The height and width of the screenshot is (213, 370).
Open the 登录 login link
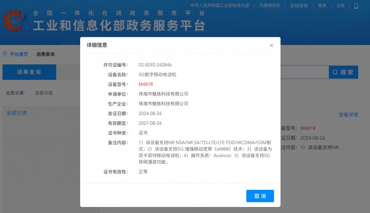click(x=322, y=6)
